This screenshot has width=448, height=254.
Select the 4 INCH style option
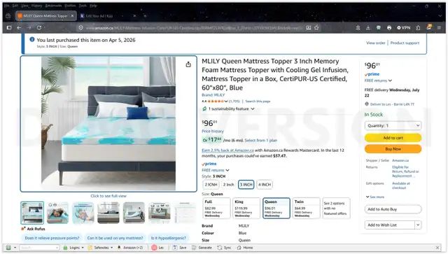[265, 185]
